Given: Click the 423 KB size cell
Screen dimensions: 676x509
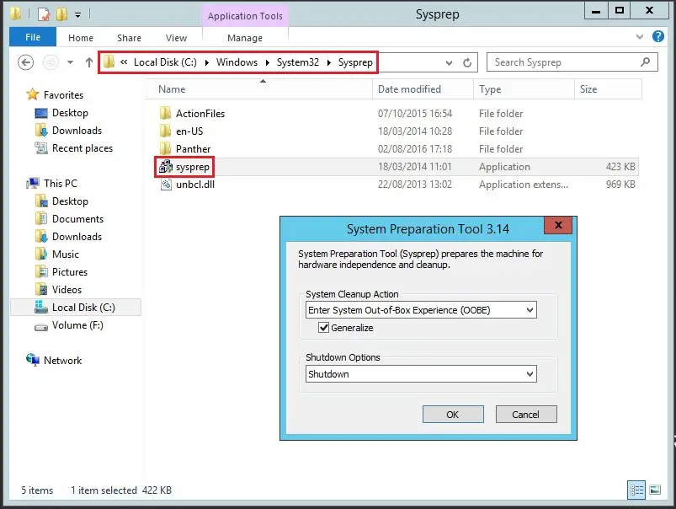Looking at the screenshot, I should click(x=620, y=167).
